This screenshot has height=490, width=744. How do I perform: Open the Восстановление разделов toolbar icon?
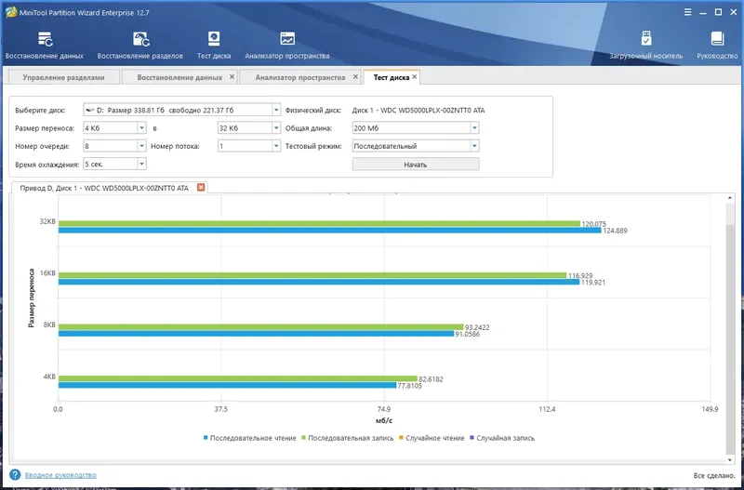(x=140, y=46)
